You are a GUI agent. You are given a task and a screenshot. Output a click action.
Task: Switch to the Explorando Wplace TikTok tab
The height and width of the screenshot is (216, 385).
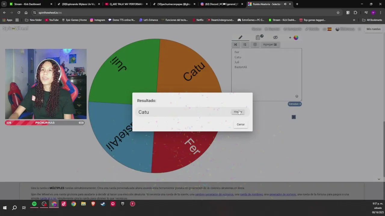78,4
